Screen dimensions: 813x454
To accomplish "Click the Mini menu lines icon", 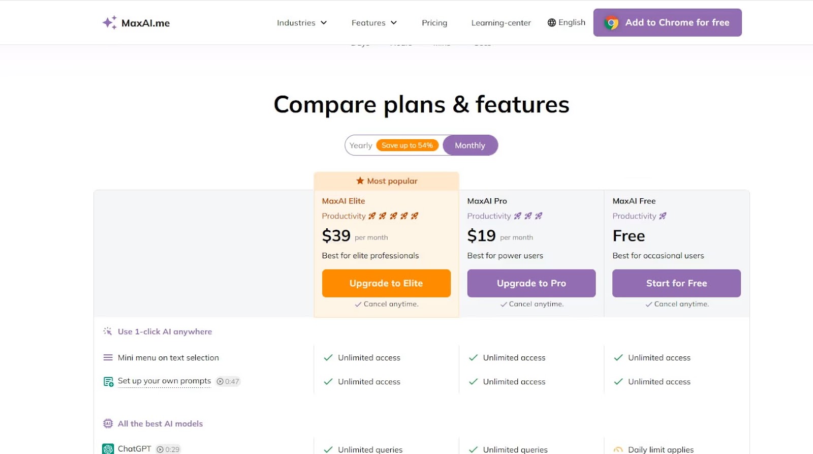I will [x=108, y=358].
